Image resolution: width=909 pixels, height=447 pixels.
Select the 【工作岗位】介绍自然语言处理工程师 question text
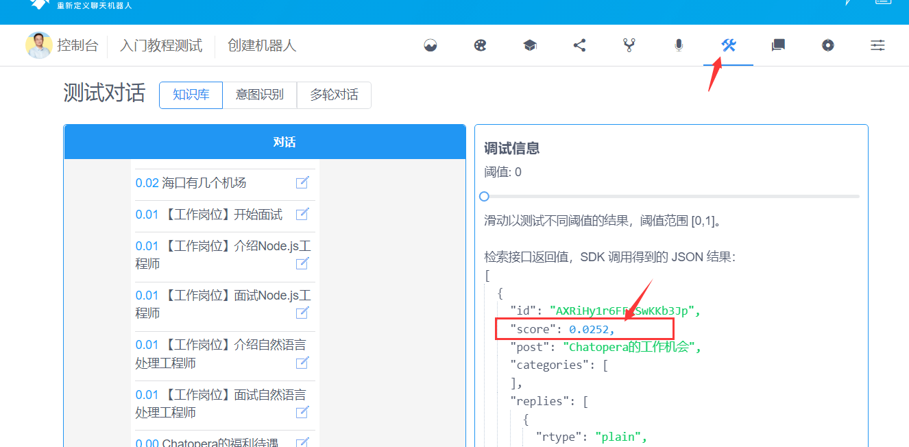tap(221, 354)
